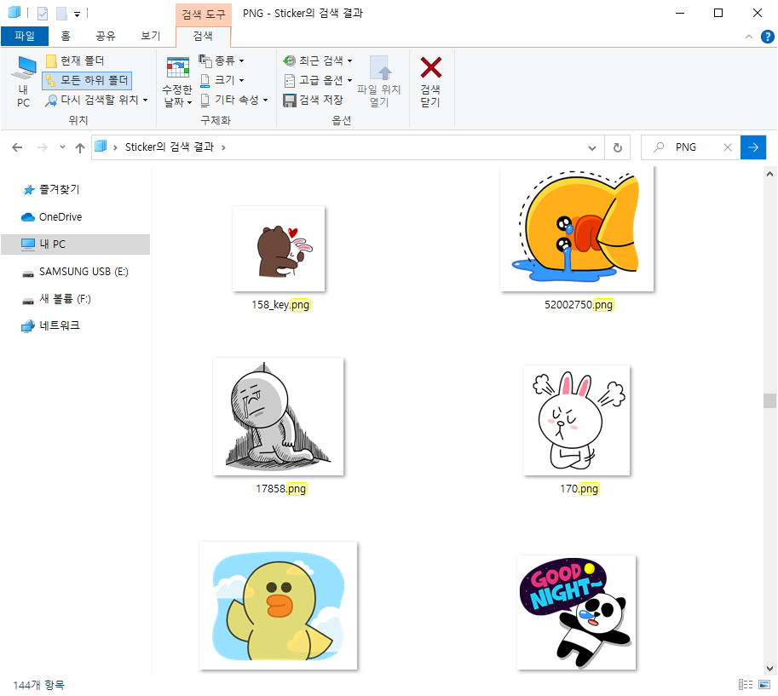The width and height of the screenshot is (778, 696).
Task: Click red X 검색 닫기 button
Action: [430, 82]
